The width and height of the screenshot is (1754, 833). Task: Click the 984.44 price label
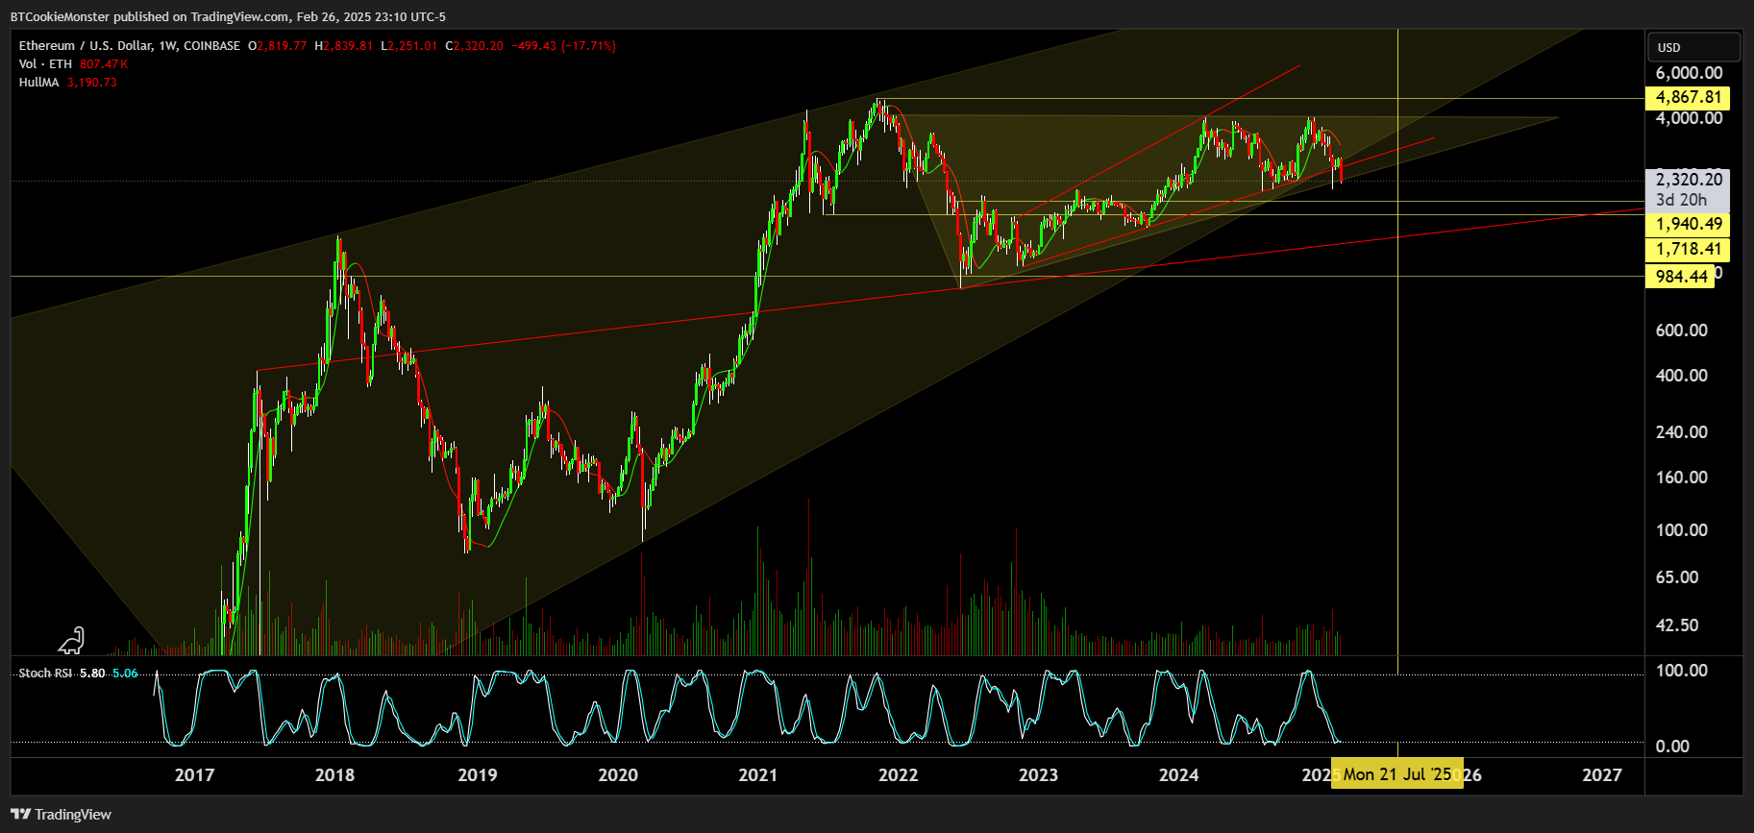[x=1681, y=277]
